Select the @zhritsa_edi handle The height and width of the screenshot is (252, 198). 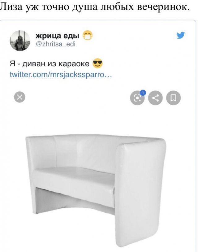click(x=56, y=44)
